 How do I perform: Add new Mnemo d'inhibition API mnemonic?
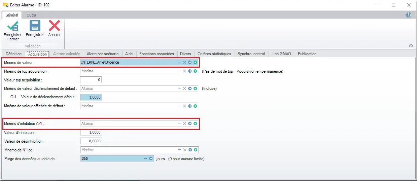pos(195,123)
